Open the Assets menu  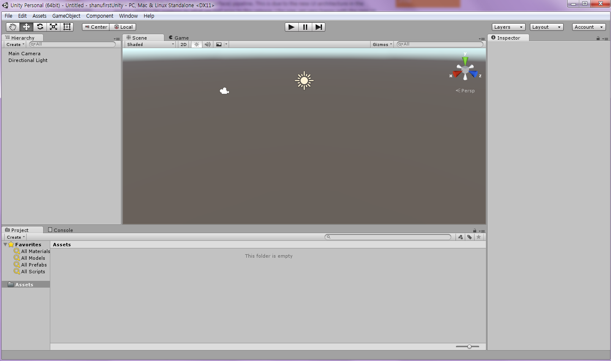[40, 16]
